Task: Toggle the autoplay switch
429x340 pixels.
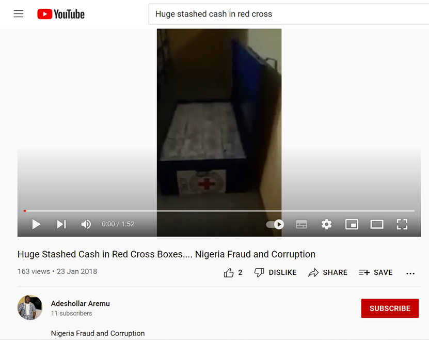Action: tap(275, 224)
